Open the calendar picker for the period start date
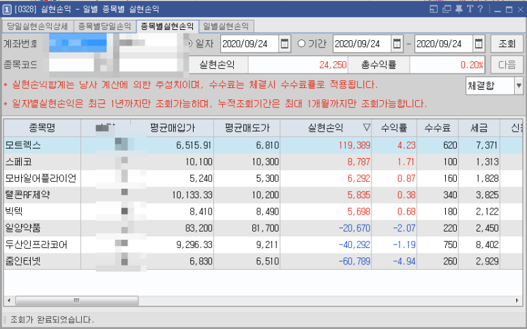527x329 pixels. tap(397, 44)
